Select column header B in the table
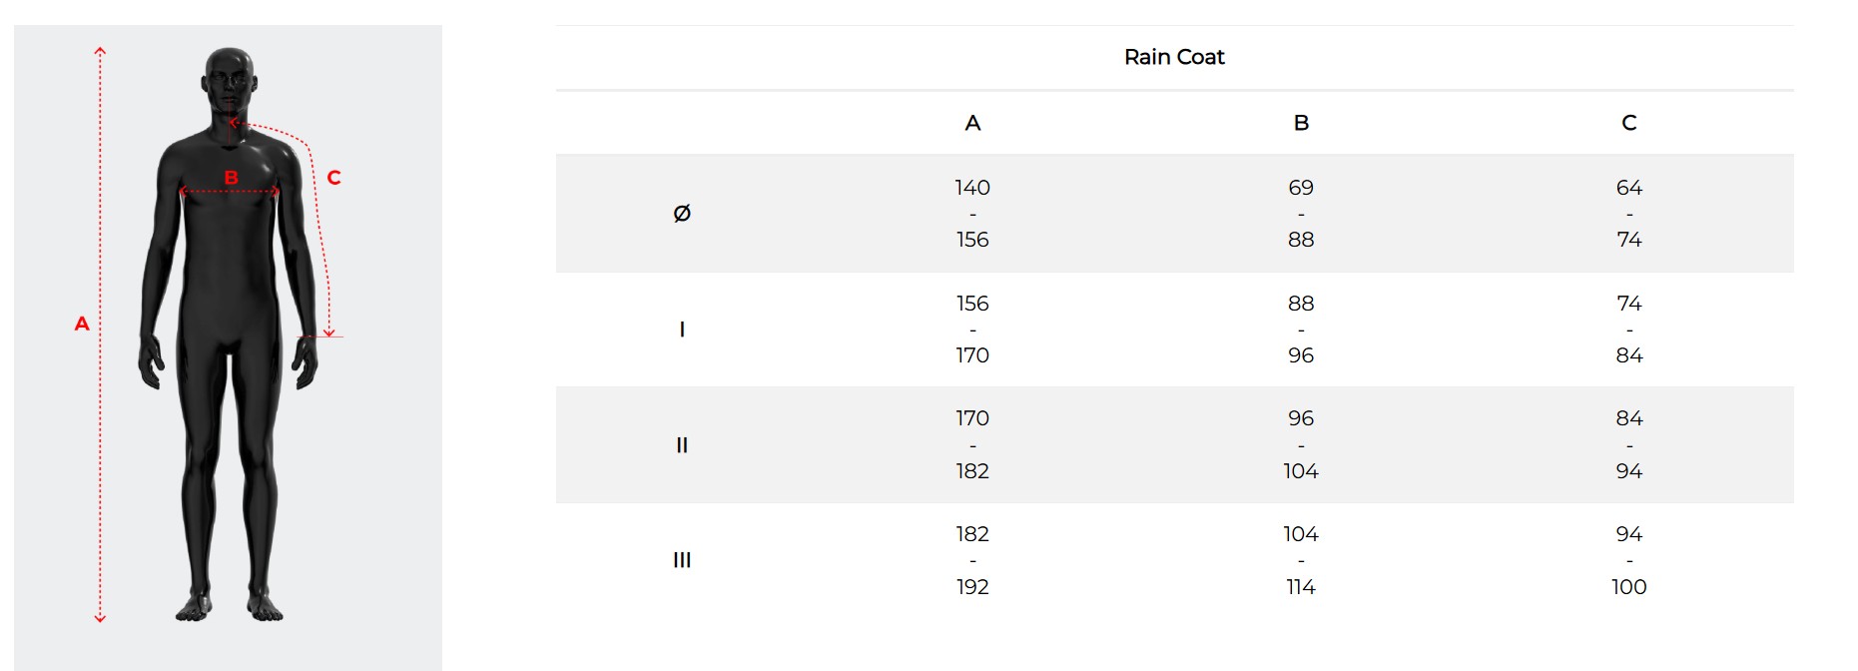The image size is (1858, 671). pyautogui.click(x=1301, y=123)
